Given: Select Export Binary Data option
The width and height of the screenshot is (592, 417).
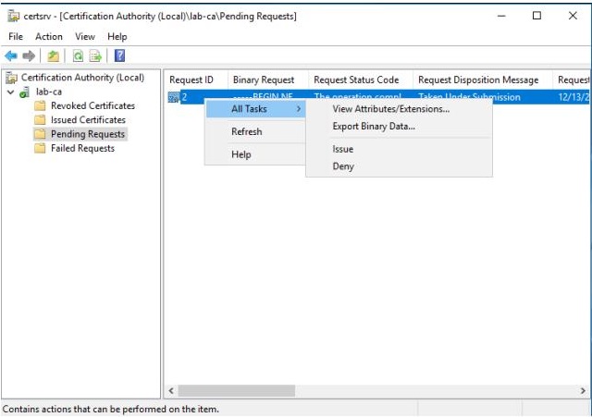Looking at the screenshot, I should click(374, 127).
